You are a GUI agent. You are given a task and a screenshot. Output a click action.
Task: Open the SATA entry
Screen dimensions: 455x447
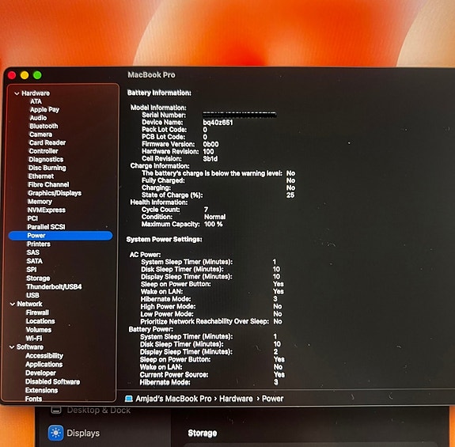click(x=35, y=261)
